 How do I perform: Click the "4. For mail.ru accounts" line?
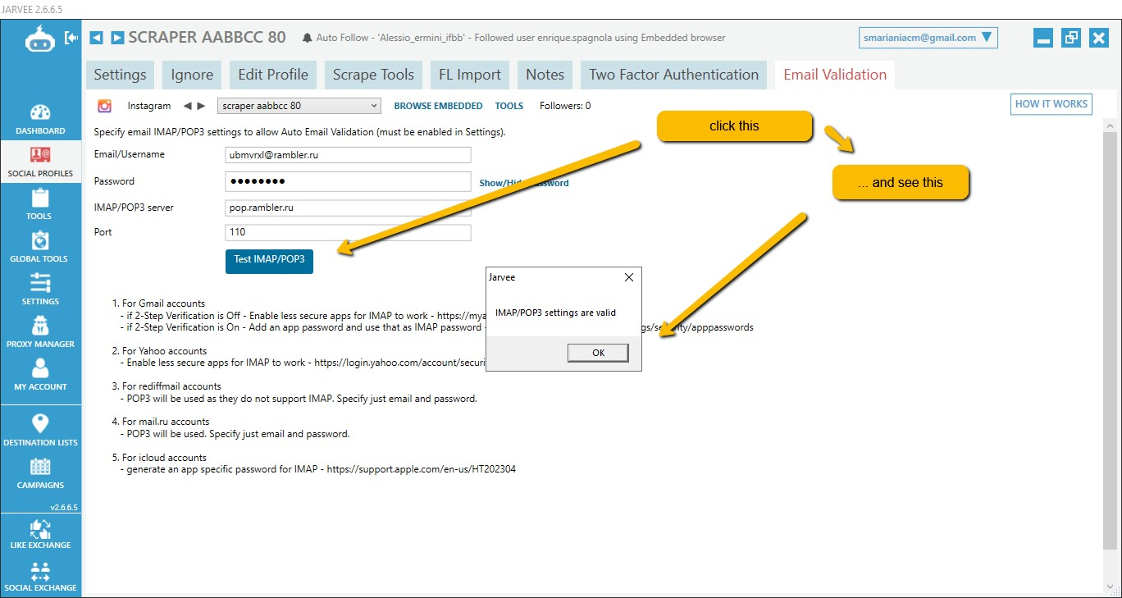[161, 422]
